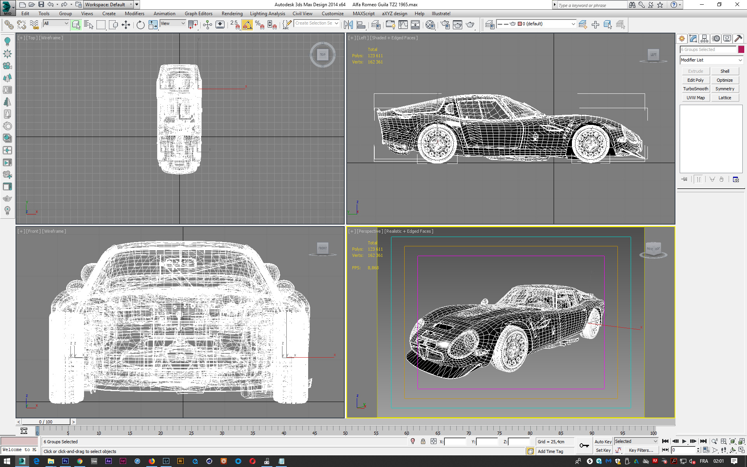Click the Set Key button

pyautogui.click(x=603, y=450)
